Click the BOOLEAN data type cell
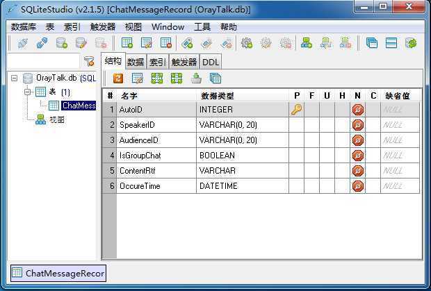Screen dimensions: 431x291 243,156
